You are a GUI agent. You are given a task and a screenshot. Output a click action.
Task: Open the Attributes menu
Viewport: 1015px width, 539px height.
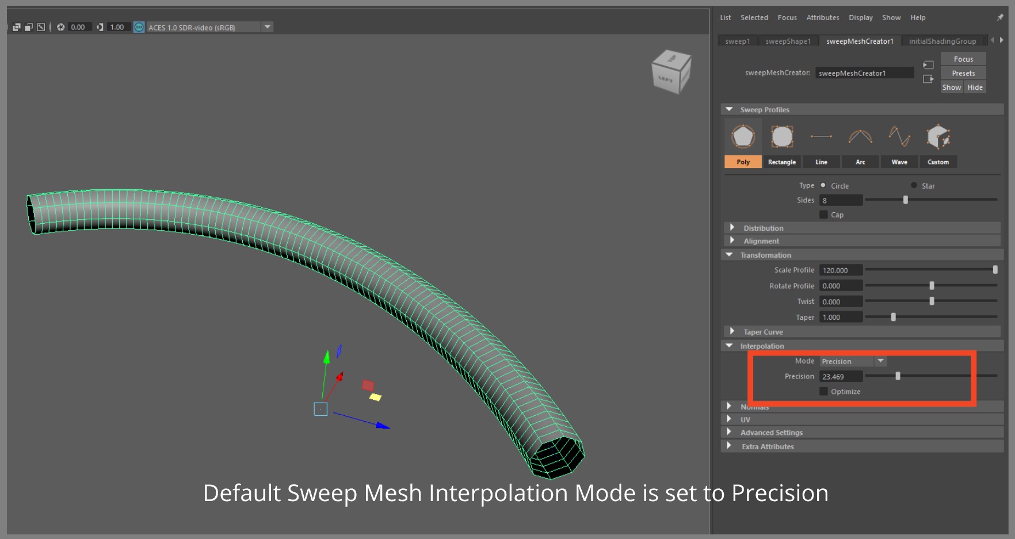coord(822,18)
